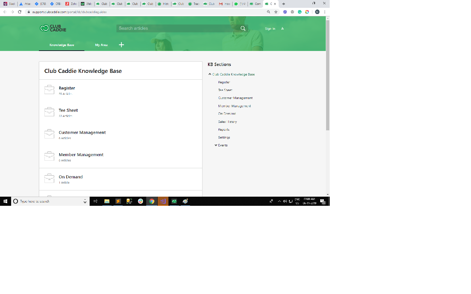Click the zoom magnifier icon in the address bar
The width and height of the screenshot is (471, 294).
(x=269, y=12)
